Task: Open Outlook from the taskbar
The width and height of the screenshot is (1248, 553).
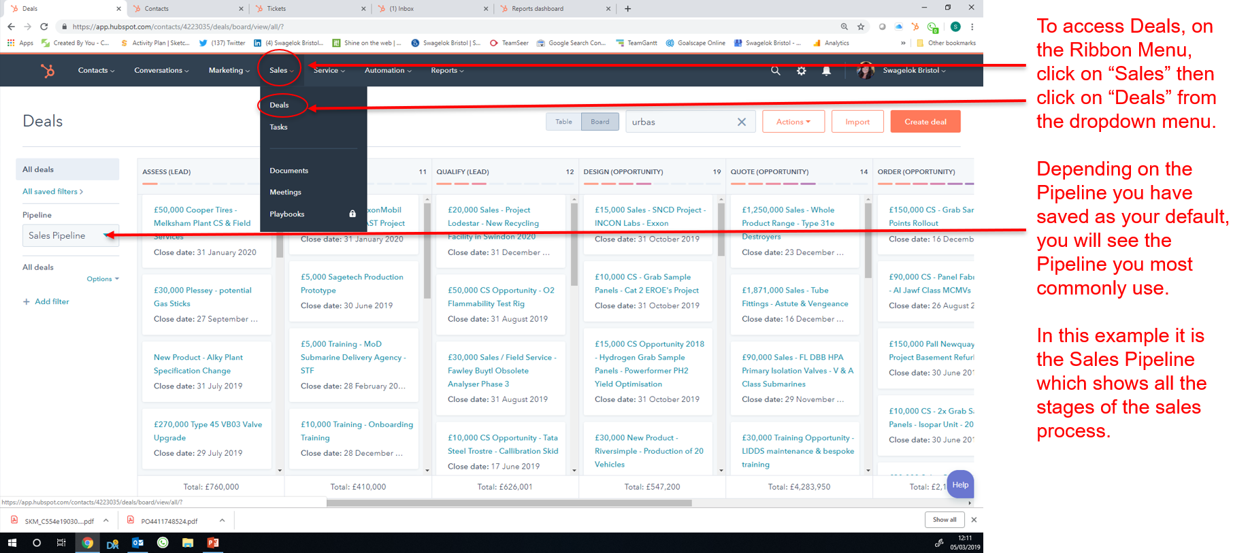Action: [x=137, y=543]
